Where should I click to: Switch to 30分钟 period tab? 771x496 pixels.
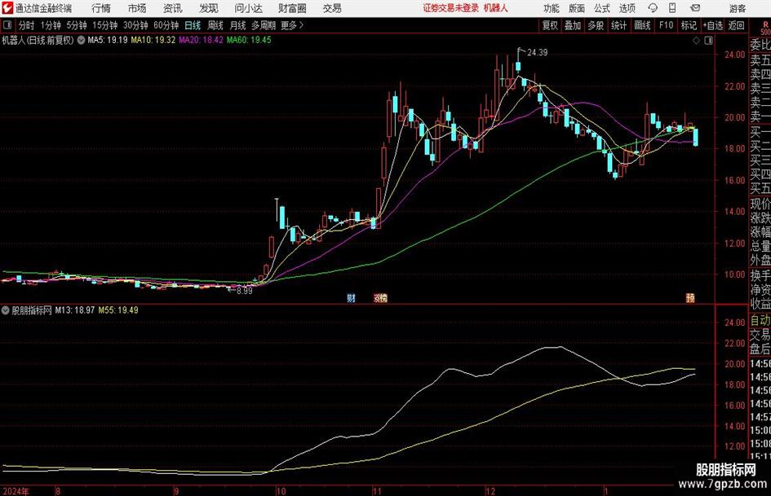pyautogui.click(x=135, y=25)
